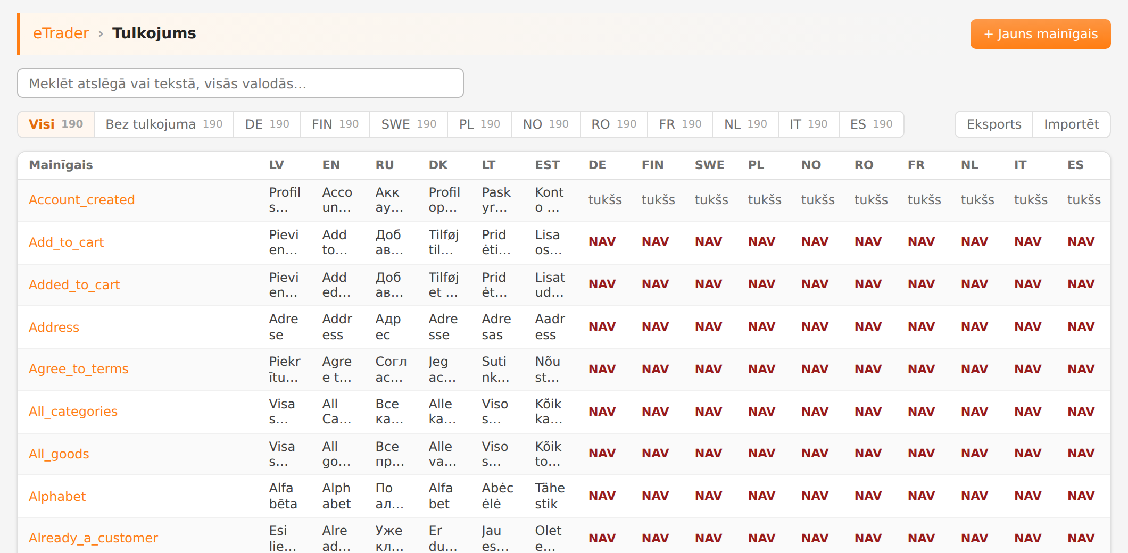Filter by the FIN language tab
The width and height of the screenshot is (1128, 553).
[335, 124]
